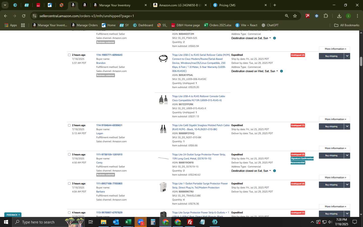Open All Bookmarks folder
363x227 pixels.
pos(347,25)
